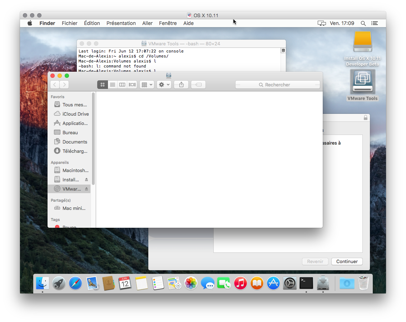Open Reminders from the Dock
The width and height of the screenshot is (406, 322).
(x=158, y=283)
